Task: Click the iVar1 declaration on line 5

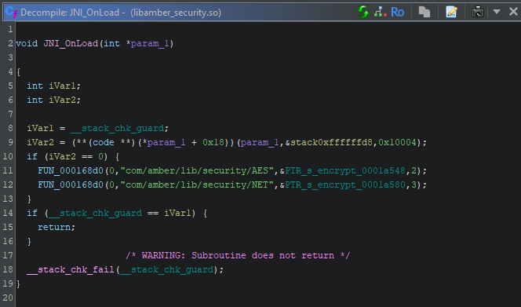Action: [63, 86]
